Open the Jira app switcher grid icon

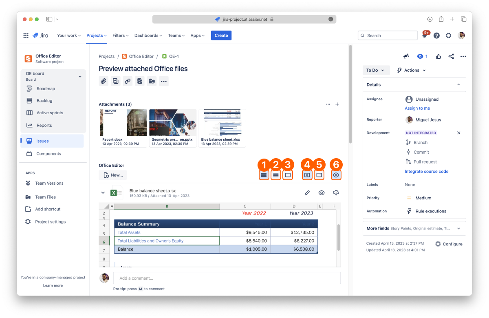26,35
